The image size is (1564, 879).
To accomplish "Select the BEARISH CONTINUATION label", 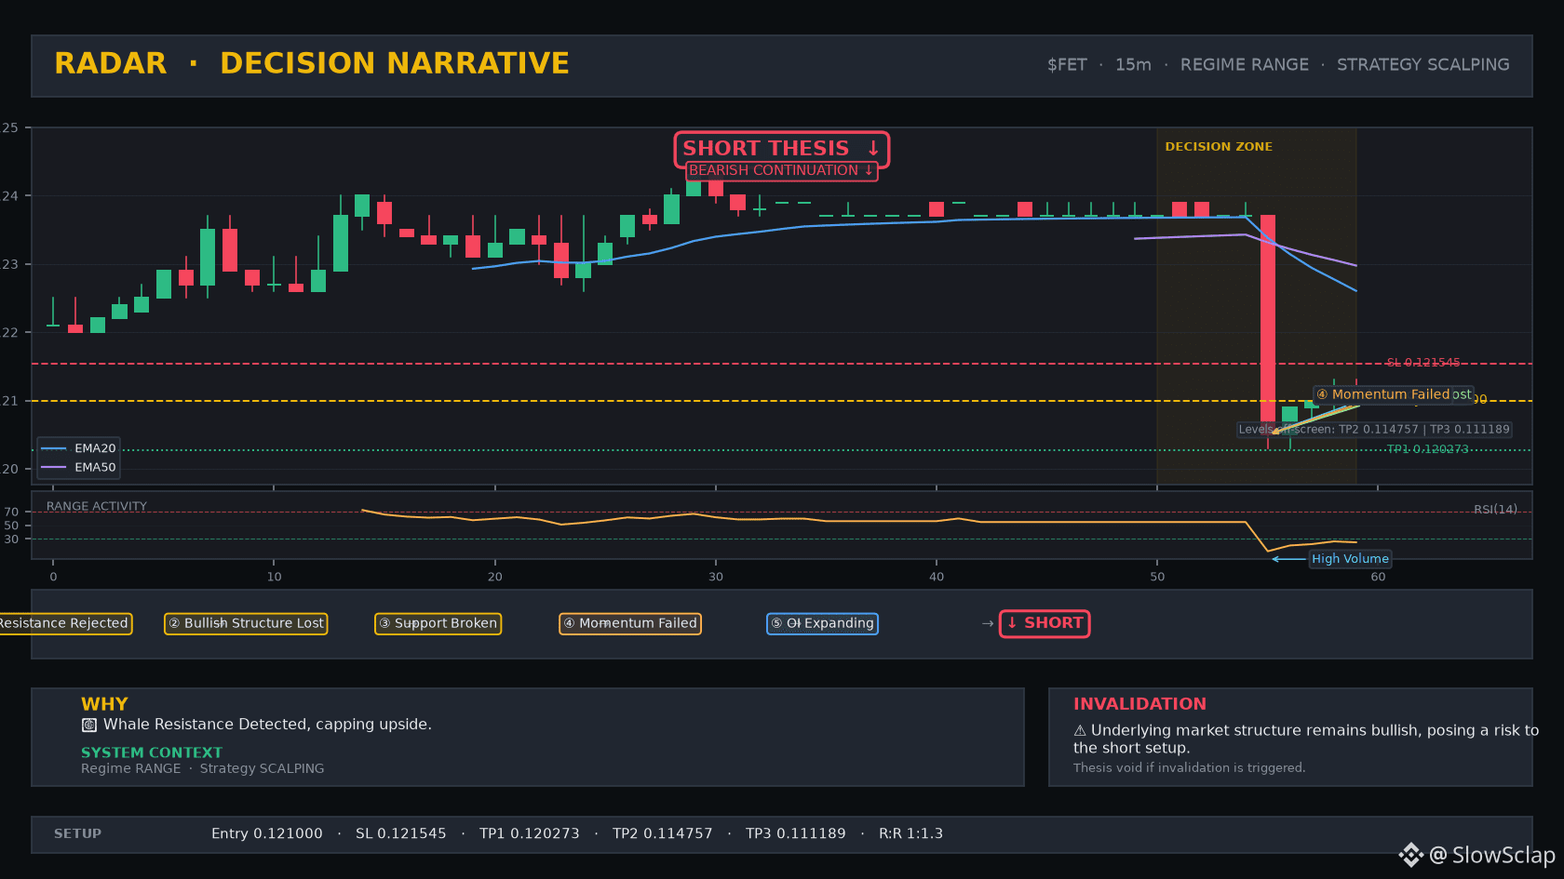I will tap(782, 171).
